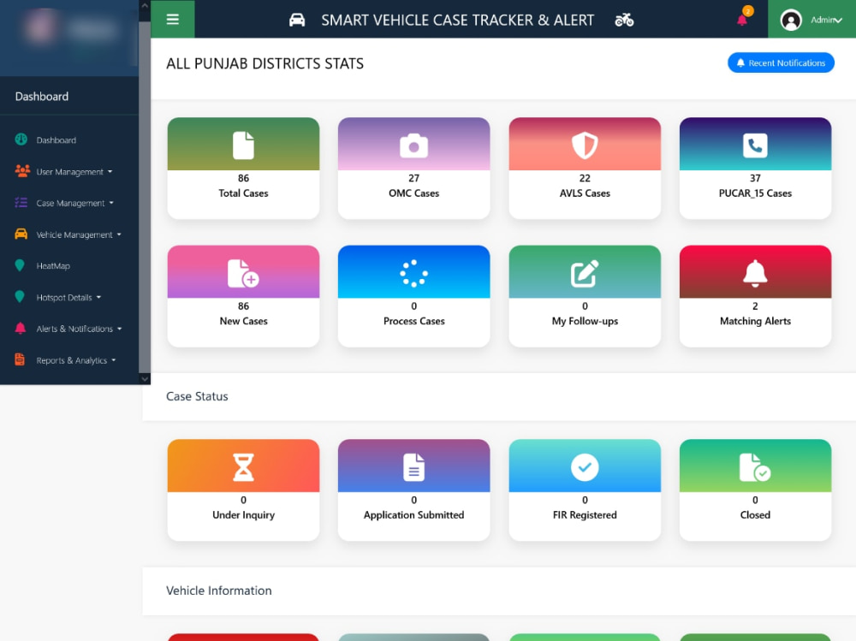856x641 pixels.
Task: Expand the Reports & Analytics dropdown
Action: tap(114, 360)
